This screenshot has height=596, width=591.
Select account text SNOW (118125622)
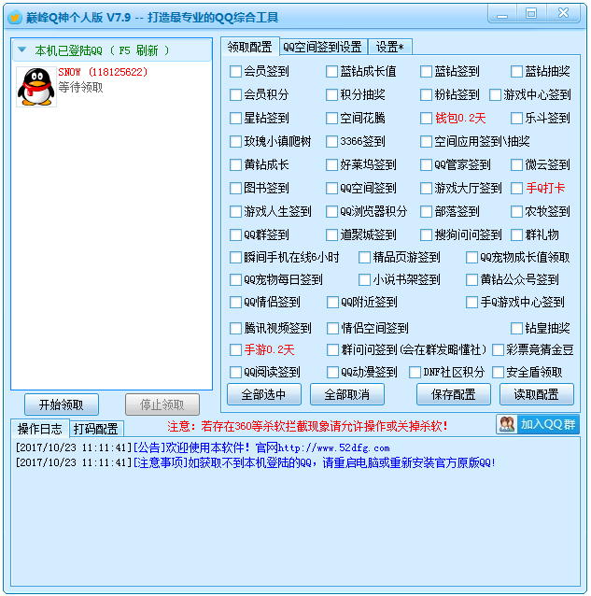click(103, 72)
